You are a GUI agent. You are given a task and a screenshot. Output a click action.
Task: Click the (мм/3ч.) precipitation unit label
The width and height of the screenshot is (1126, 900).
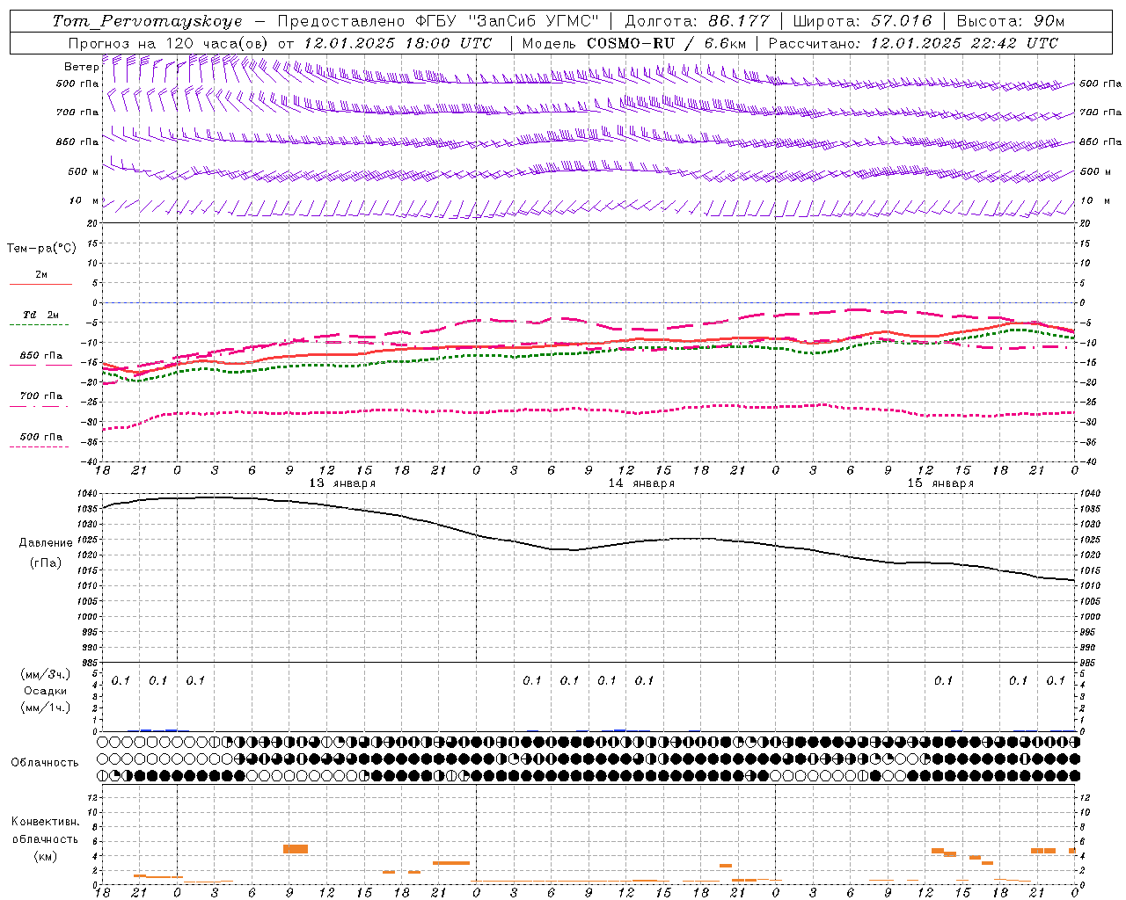coord(46,675)
